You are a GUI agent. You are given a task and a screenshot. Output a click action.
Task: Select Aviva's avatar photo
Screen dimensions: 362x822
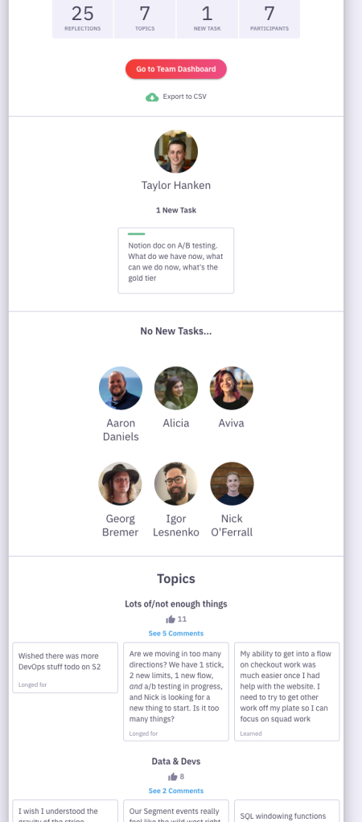click(232, 388)
